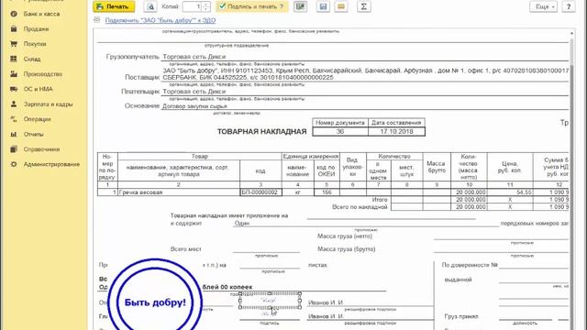Click the Продажи bag icon
The width and height of the screenshot is (587, 330).
14,28
